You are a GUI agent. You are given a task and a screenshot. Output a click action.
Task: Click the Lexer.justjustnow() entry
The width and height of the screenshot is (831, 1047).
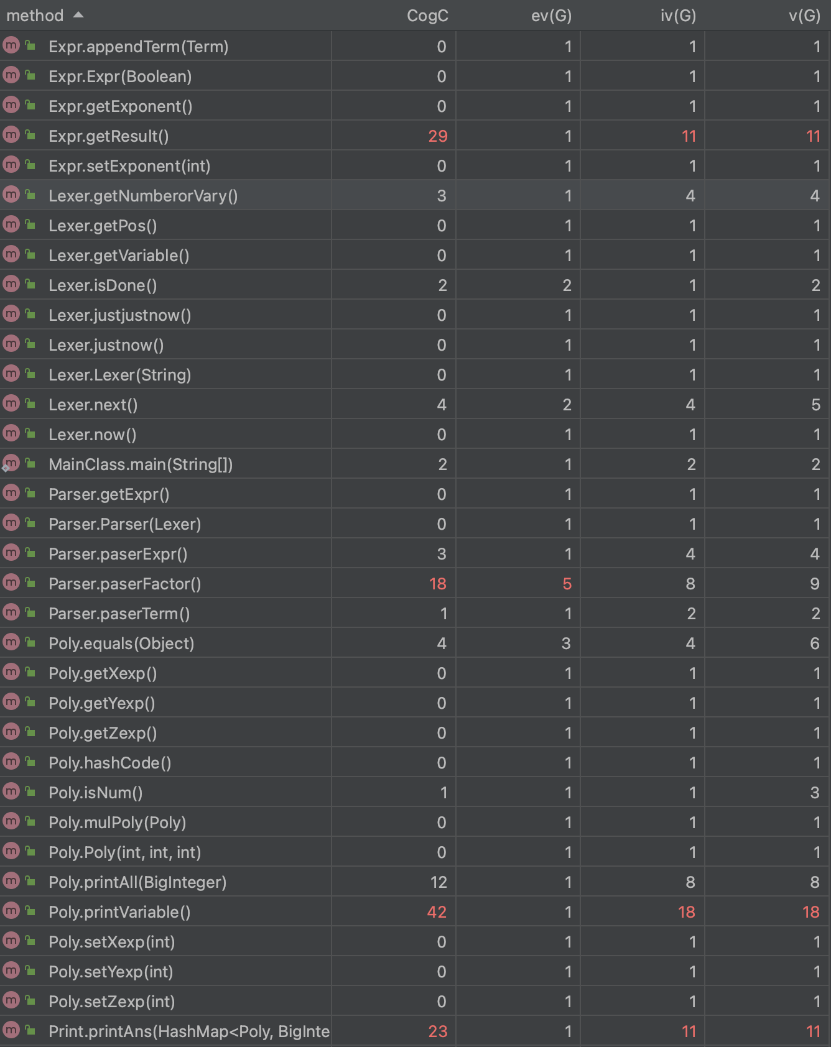click(119, 315)
